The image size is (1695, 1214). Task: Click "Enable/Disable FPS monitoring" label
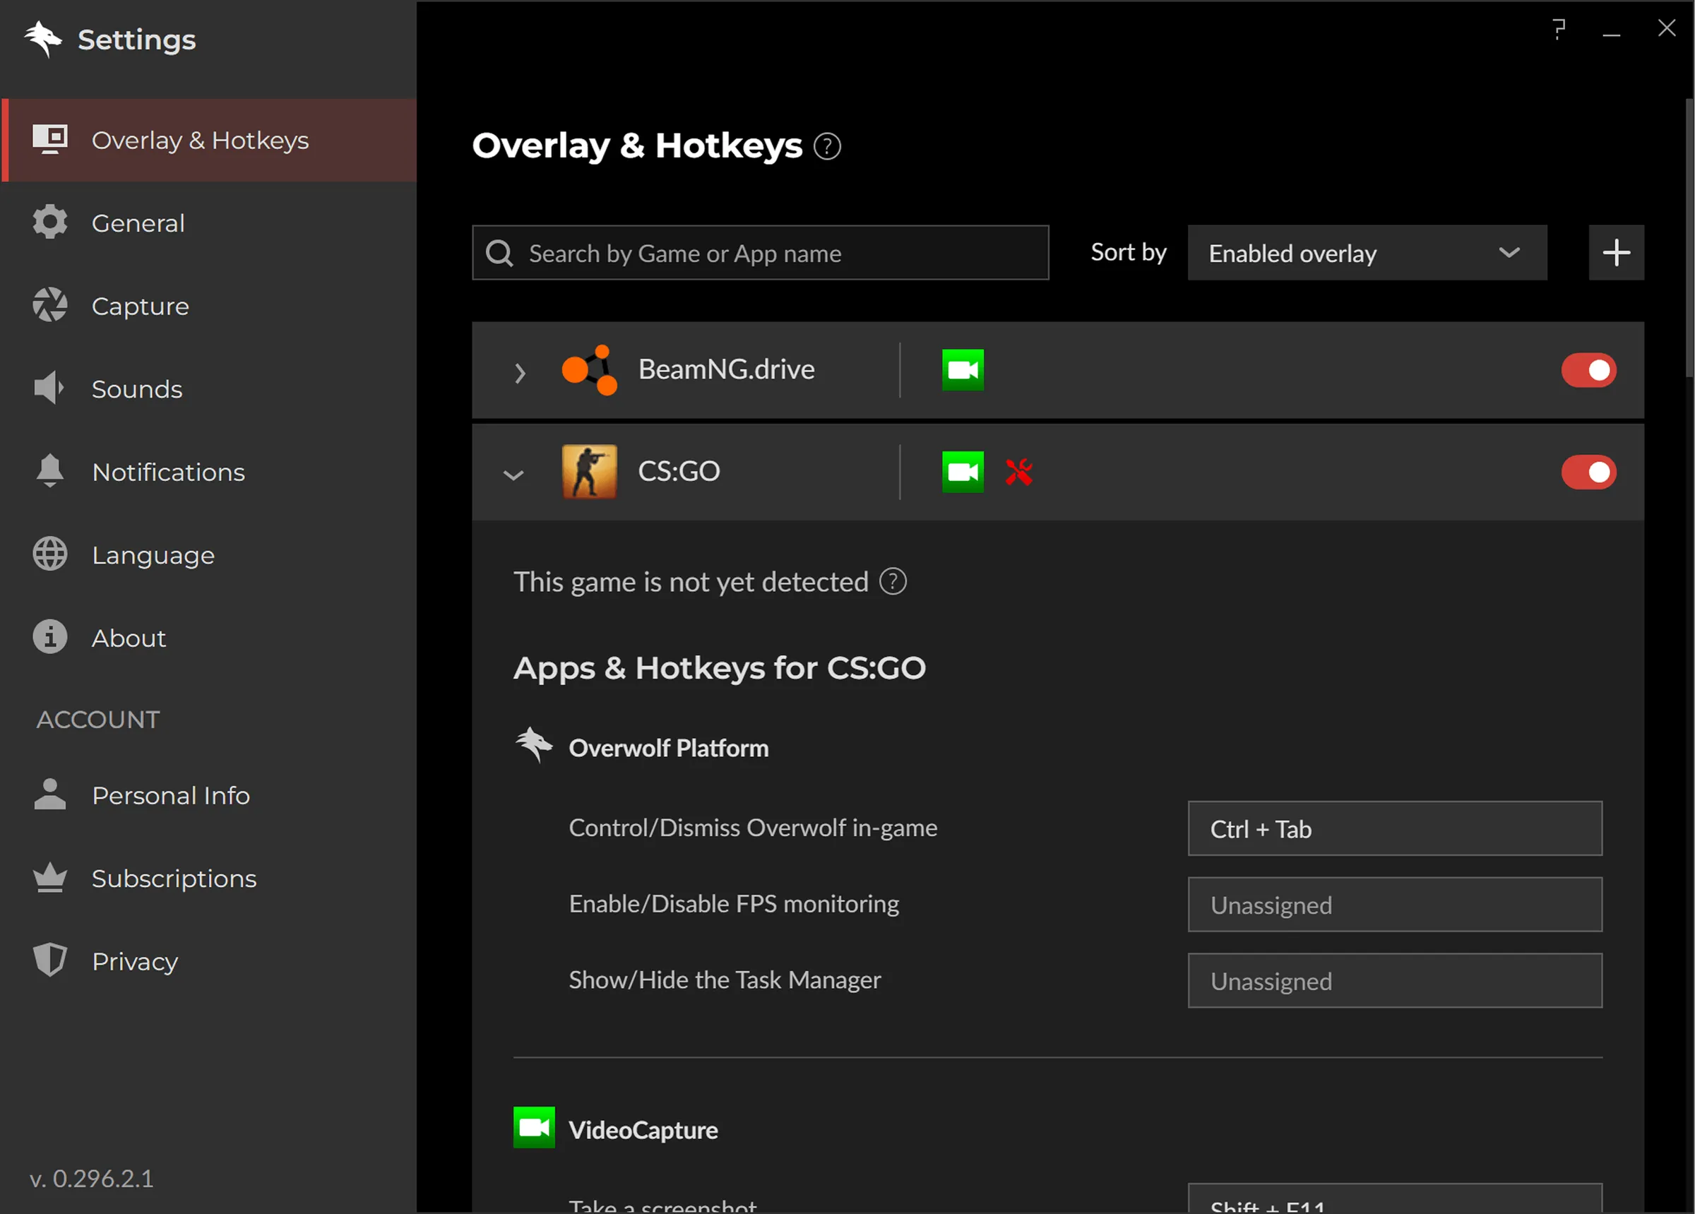tap(734, 905)
